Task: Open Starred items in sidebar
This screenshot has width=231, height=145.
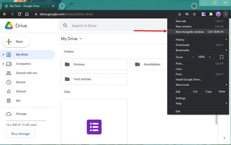Action: tap(21, 91)
